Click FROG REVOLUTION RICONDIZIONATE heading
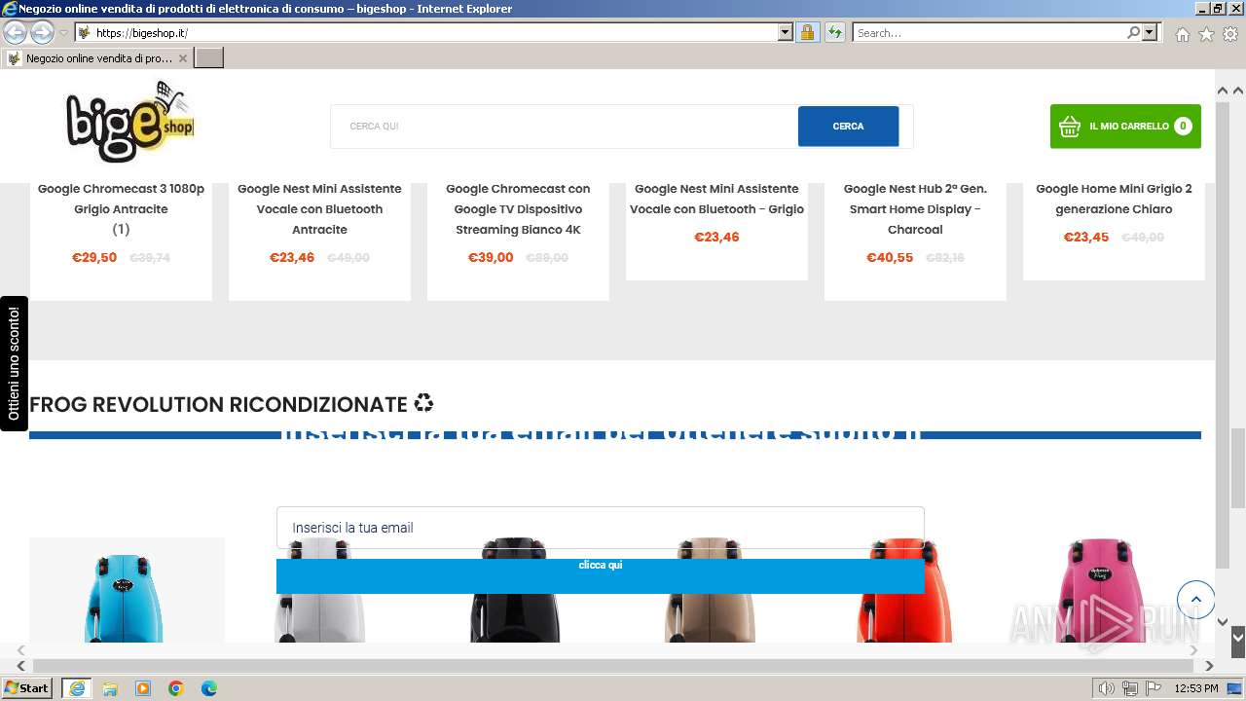Screen dimensions: 1246x701 [x=232, y=404]
